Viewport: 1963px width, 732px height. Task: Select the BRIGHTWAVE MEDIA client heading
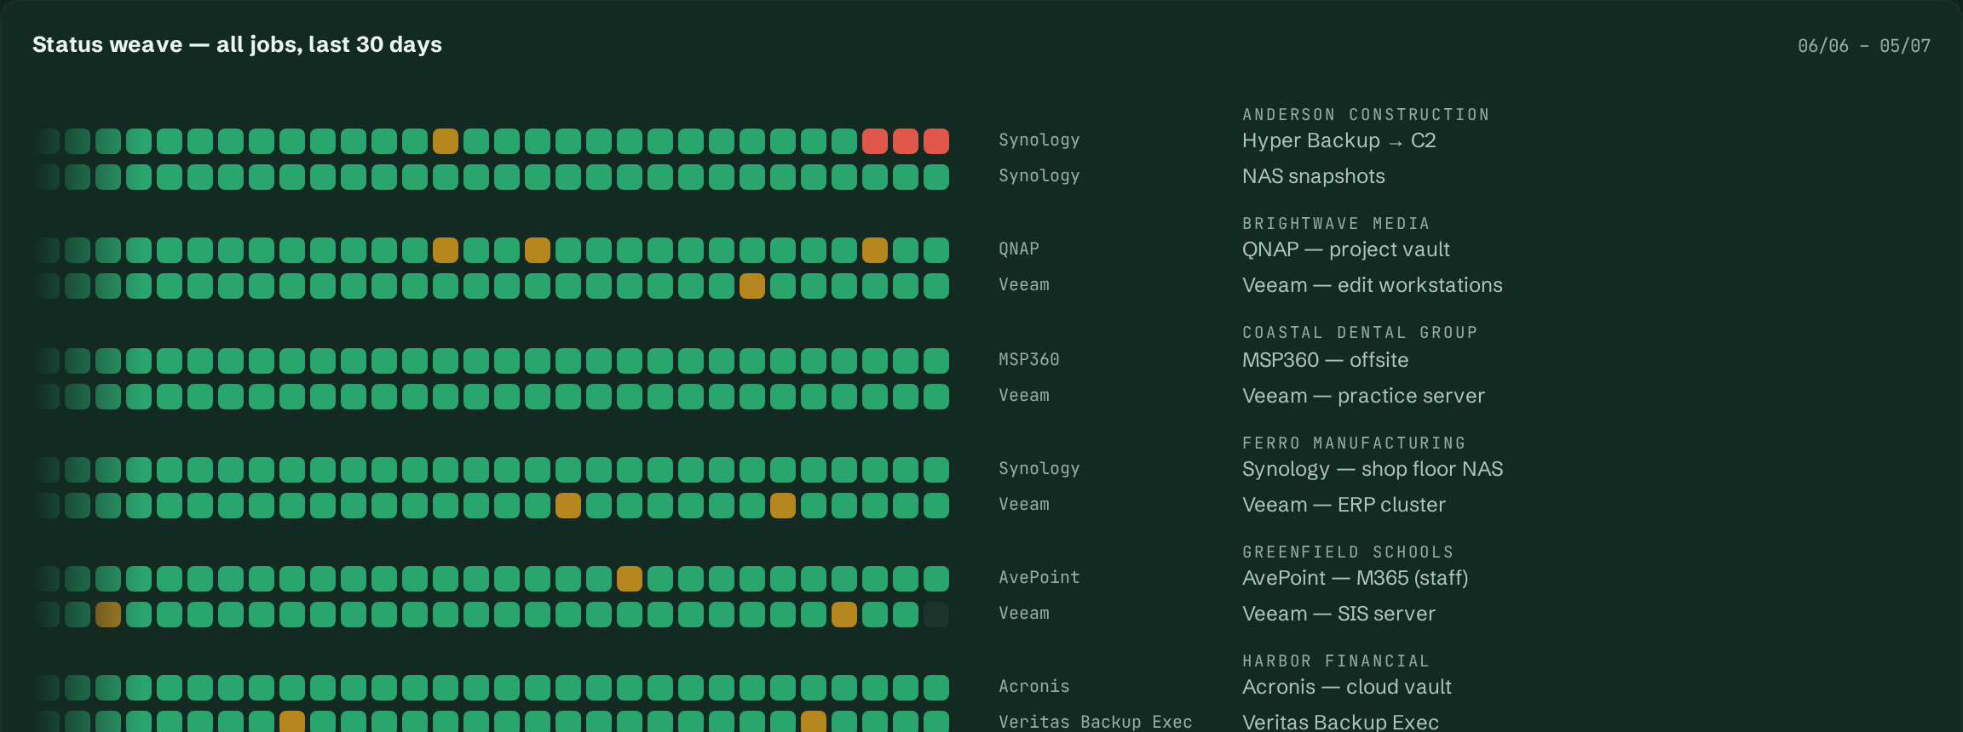pos(1336,223)
